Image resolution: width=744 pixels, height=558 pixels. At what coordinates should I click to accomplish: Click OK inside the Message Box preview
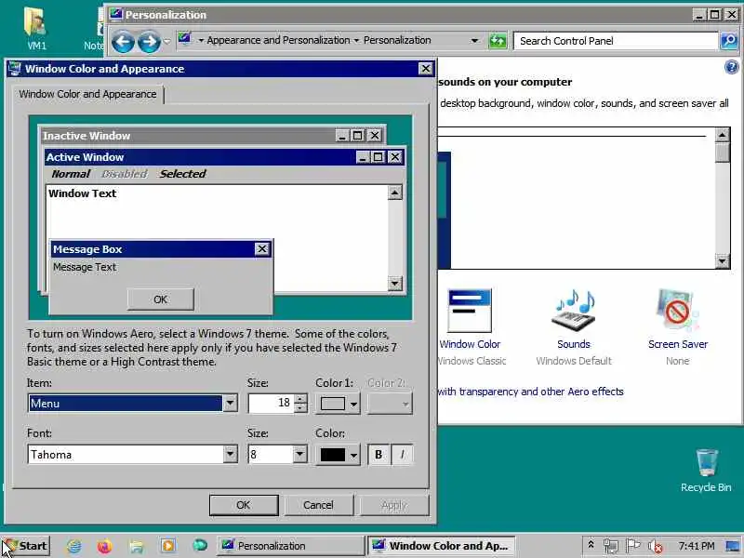coord(160,299)
